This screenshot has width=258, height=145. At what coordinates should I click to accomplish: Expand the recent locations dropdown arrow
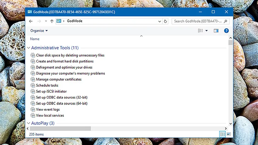[46, 21]
